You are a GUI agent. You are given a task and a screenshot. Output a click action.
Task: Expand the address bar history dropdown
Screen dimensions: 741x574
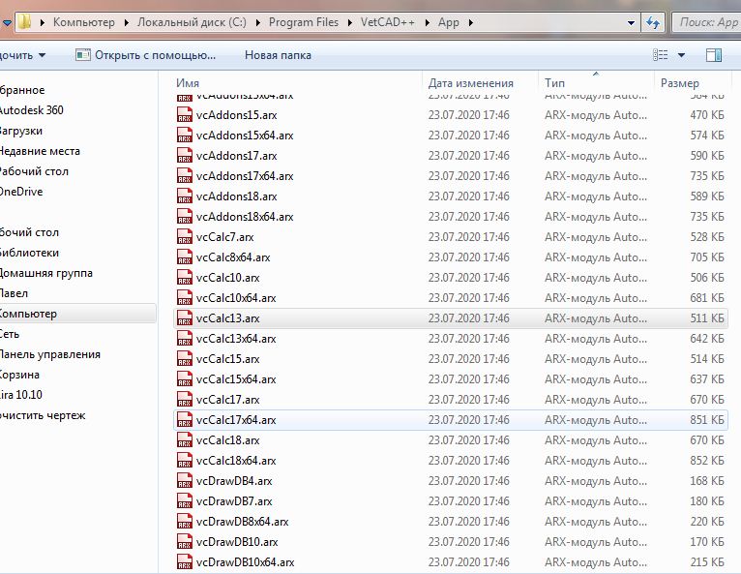631,22
